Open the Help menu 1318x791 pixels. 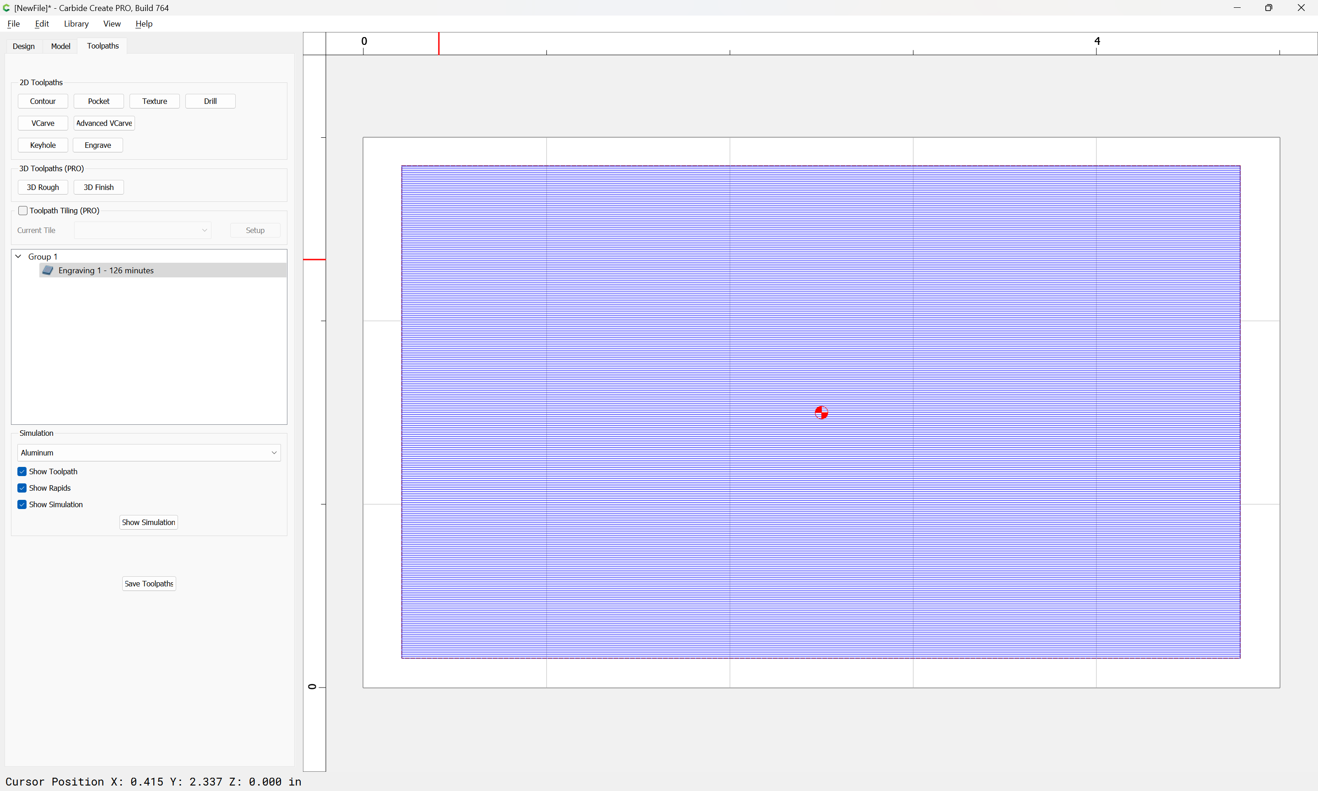point(144,23)
